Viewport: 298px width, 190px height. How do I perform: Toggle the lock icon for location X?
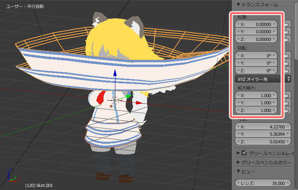point(286,24)
